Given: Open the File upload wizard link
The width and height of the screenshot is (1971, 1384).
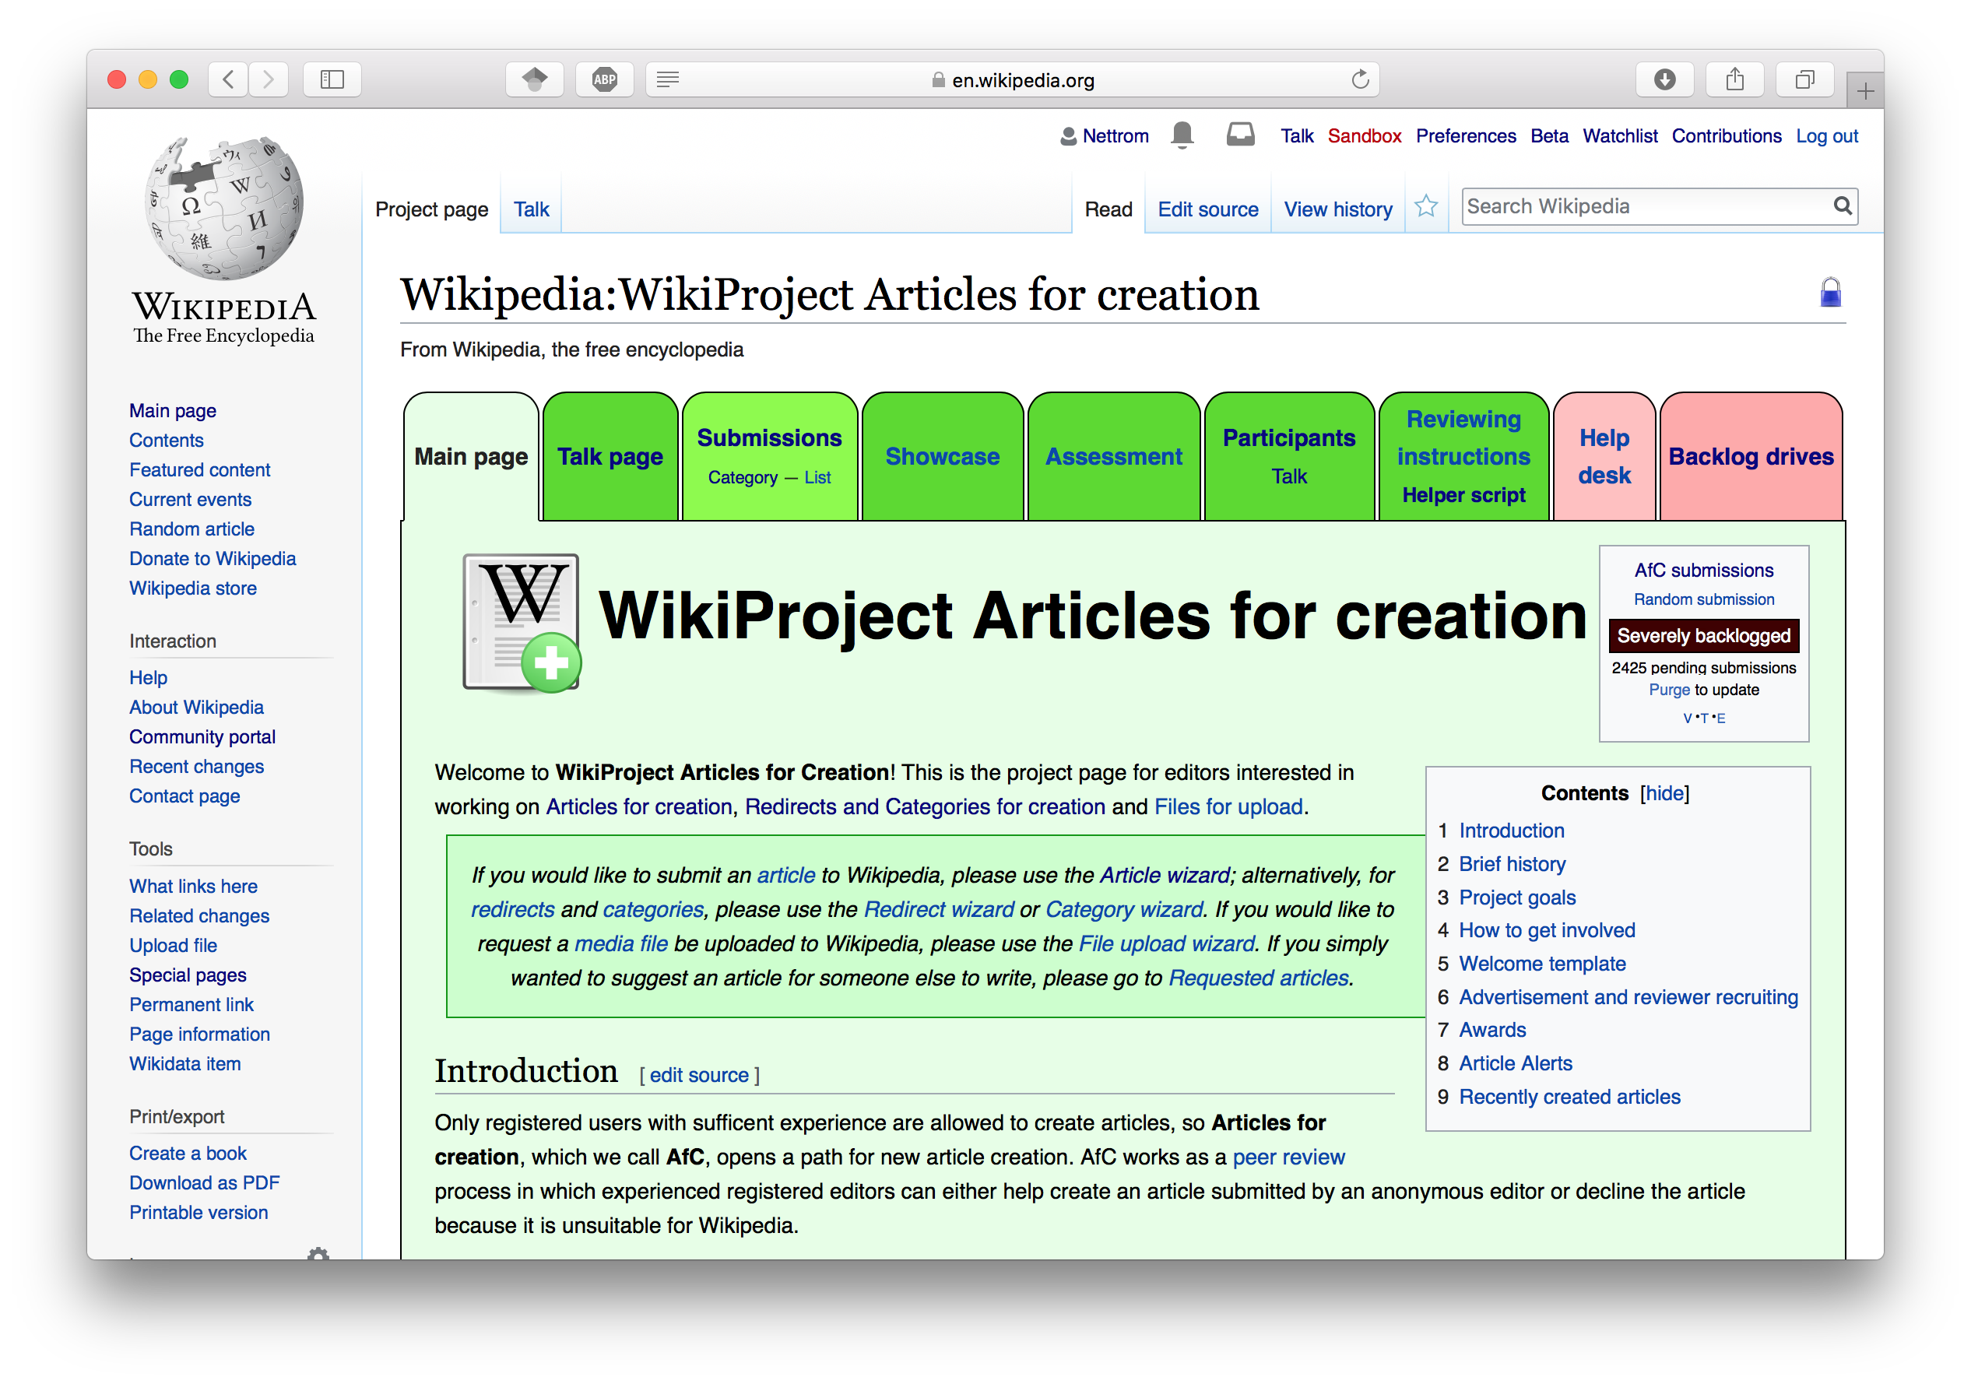Looking at the screenshot, I should pos(1167,944).
